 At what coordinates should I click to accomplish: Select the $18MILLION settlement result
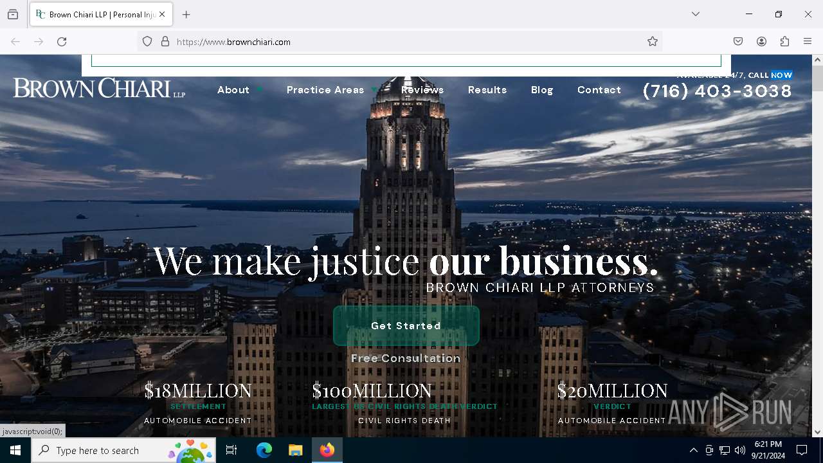(198, 404)
